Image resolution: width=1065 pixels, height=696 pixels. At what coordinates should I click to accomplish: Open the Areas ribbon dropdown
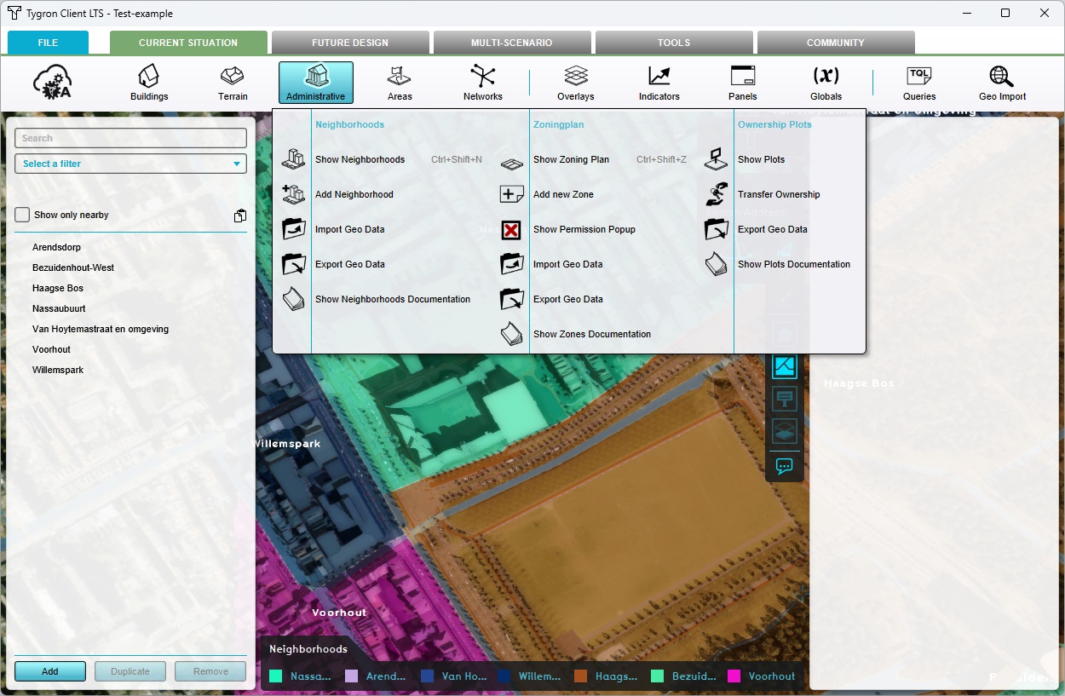(400, 83)
